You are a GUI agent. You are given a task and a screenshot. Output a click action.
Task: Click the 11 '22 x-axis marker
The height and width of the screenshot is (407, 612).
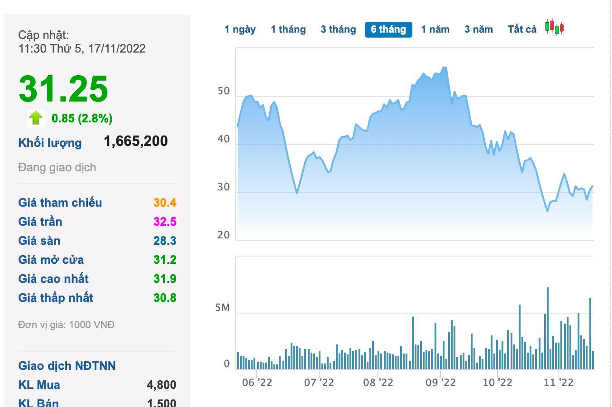(x=559, y=383)
